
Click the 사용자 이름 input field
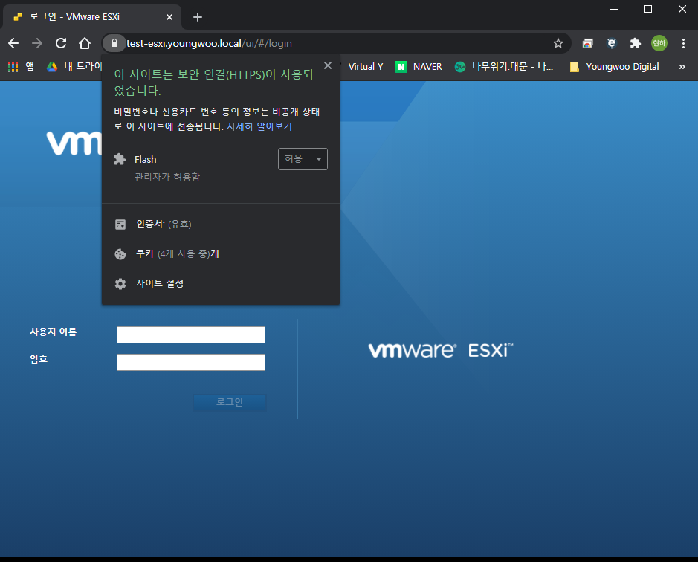[x=191, y=335]
